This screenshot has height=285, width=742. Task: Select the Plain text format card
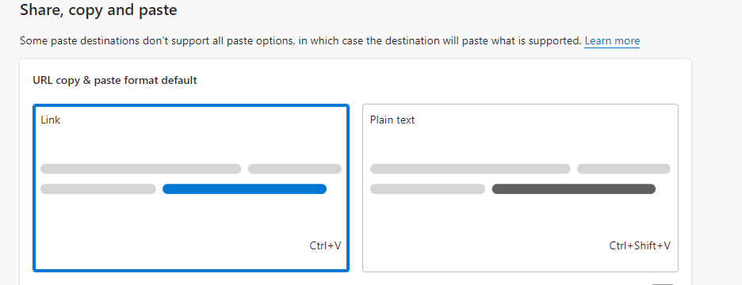tap(520, 188)
